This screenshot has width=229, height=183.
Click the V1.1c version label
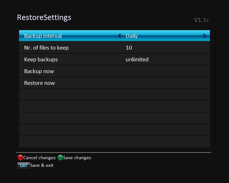[x=202, y=20]
